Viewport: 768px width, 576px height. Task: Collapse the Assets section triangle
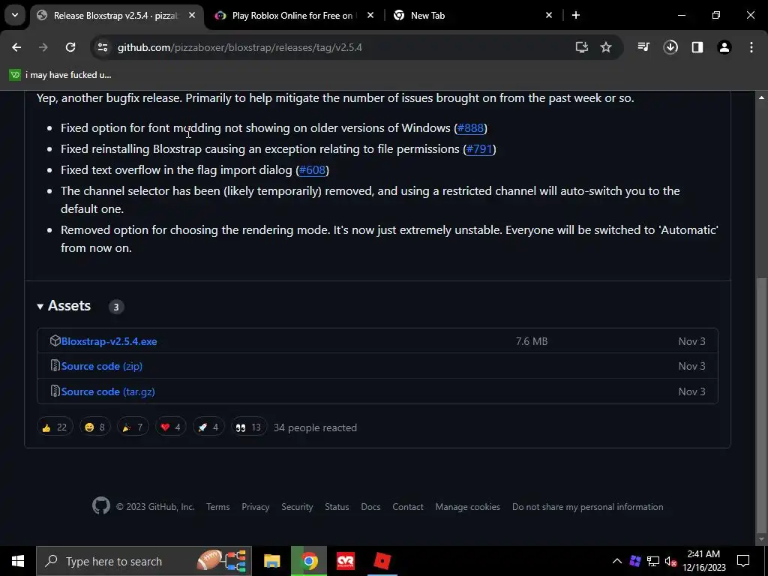tap(40, 307)
